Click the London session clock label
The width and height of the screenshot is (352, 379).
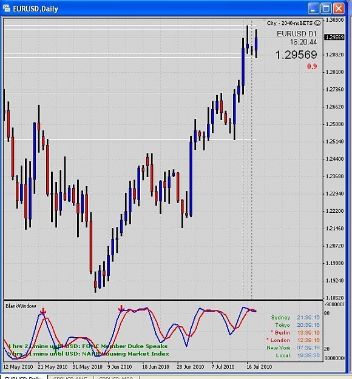(278, 340)
